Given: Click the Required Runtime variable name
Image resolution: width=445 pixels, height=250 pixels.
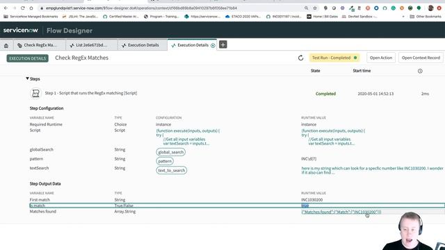Looking at the screenshot, I should pos(46,124).
